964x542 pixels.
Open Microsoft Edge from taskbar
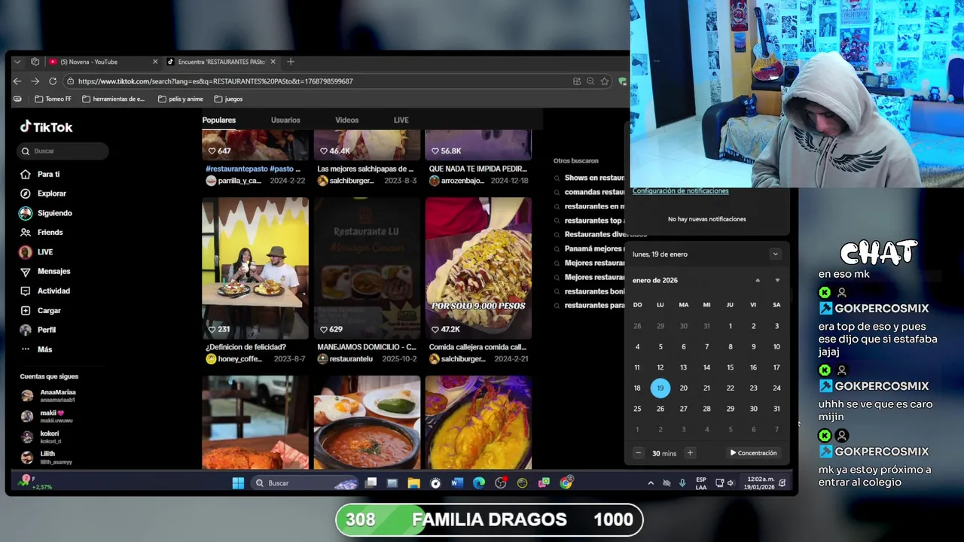click(x=479, y=483)
